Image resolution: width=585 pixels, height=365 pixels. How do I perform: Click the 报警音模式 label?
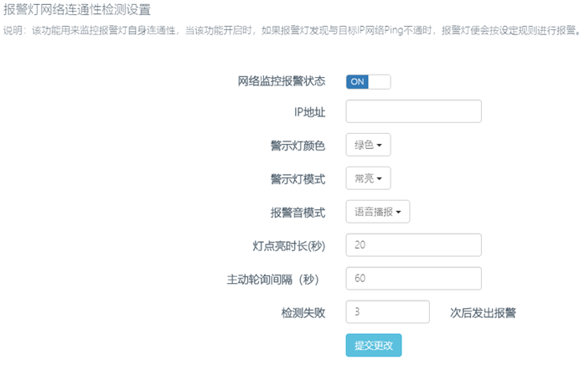(298, 213)
